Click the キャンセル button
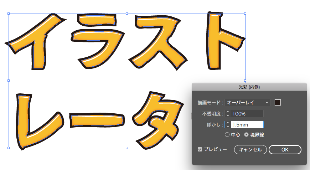The height and width of the screenshot is (170, 310). click(250, 150)
